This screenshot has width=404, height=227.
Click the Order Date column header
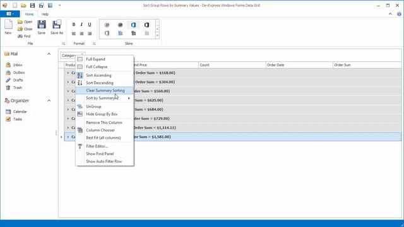pyautogui.click(x=299, y=65)
